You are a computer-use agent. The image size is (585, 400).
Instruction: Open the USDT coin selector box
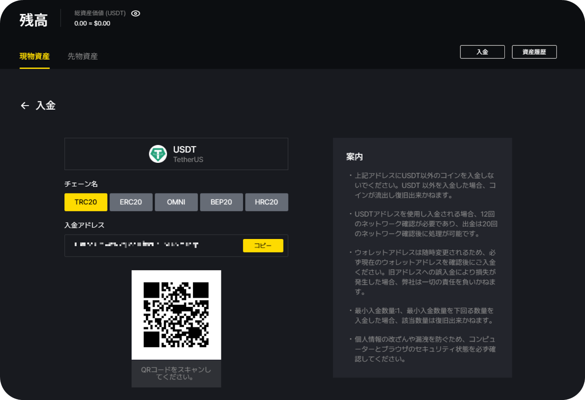176,154
